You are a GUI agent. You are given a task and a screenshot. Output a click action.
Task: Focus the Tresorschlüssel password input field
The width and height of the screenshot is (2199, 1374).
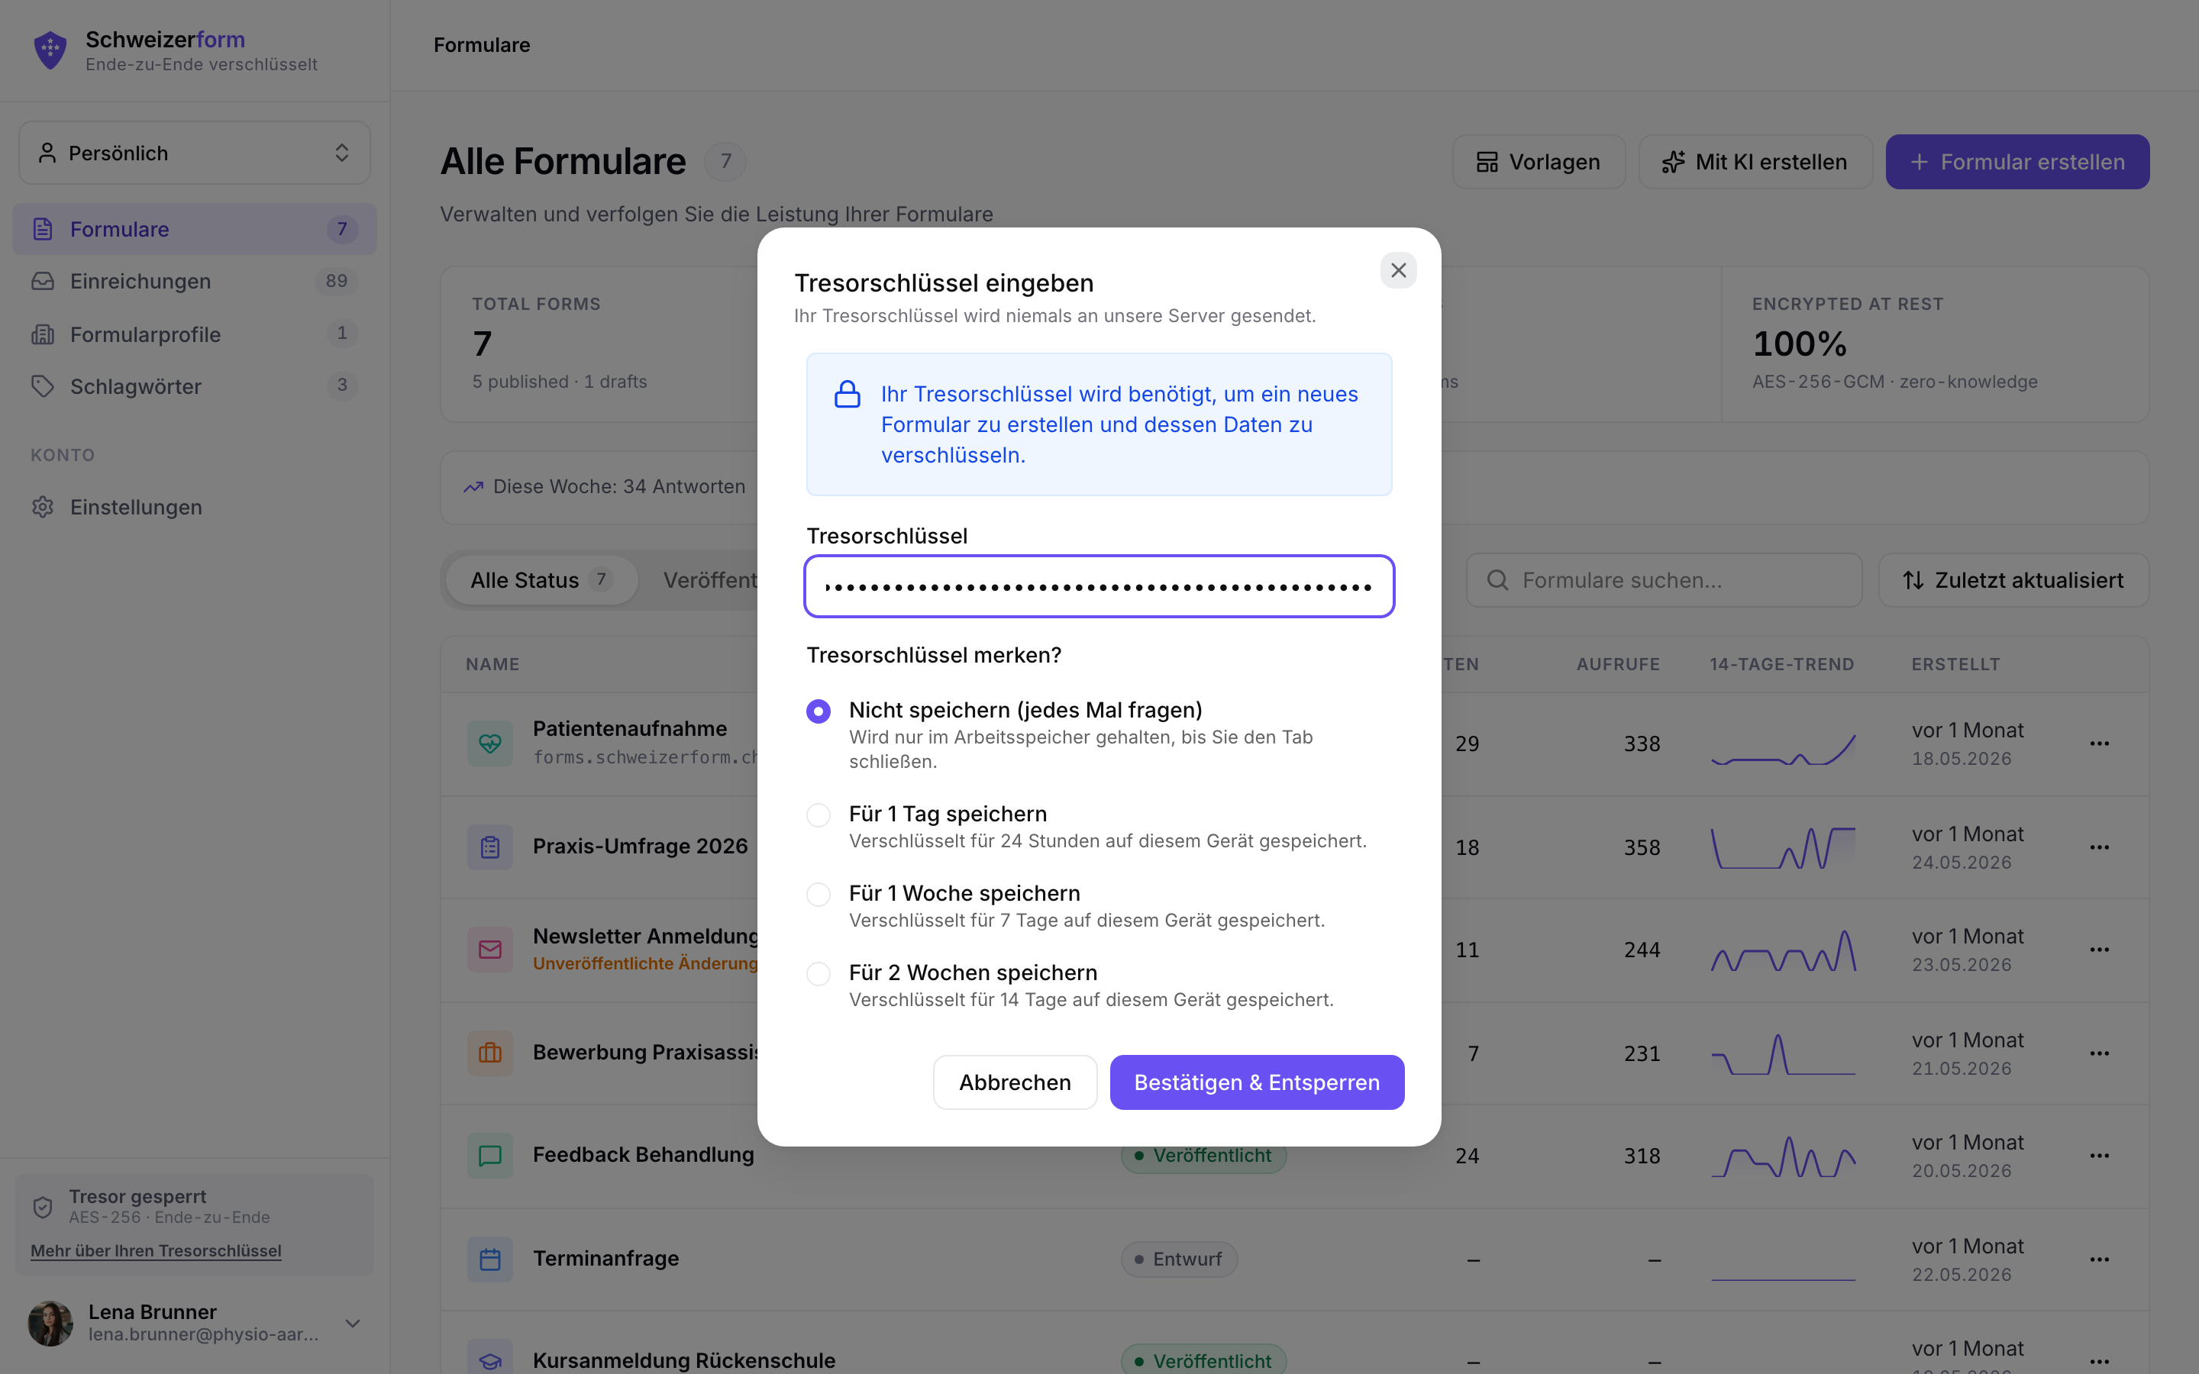1099,586
